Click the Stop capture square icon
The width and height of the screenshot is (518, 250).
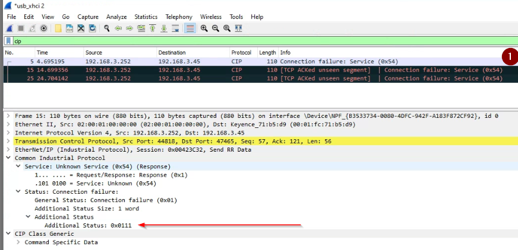click(21, 28)
